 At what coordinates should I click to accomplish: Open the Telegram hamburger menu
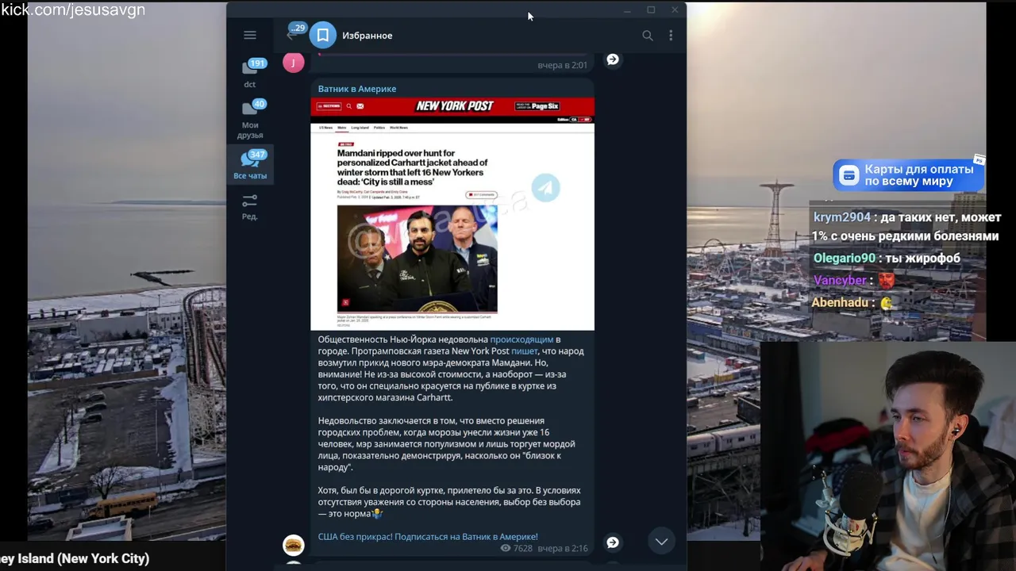tap(250, 35)
